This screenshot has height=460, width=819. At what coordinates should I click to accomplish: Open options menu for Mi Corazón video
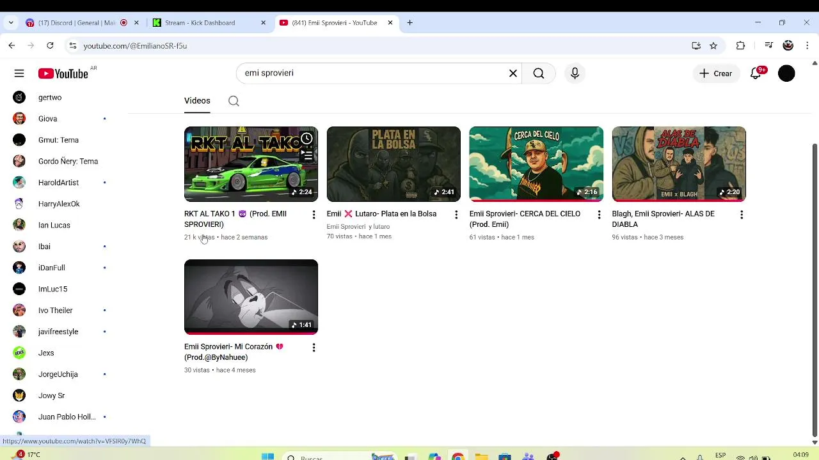314,348
